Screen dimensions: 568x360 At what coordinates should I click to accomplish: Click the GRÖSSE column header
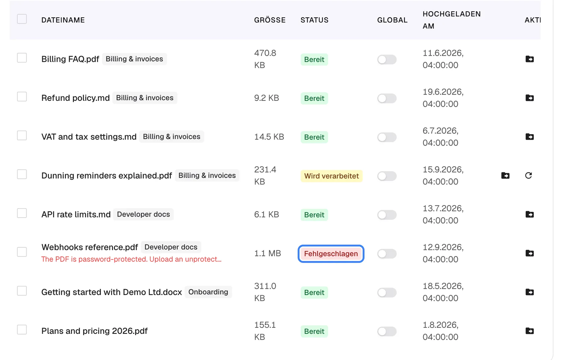click(270, 20)
